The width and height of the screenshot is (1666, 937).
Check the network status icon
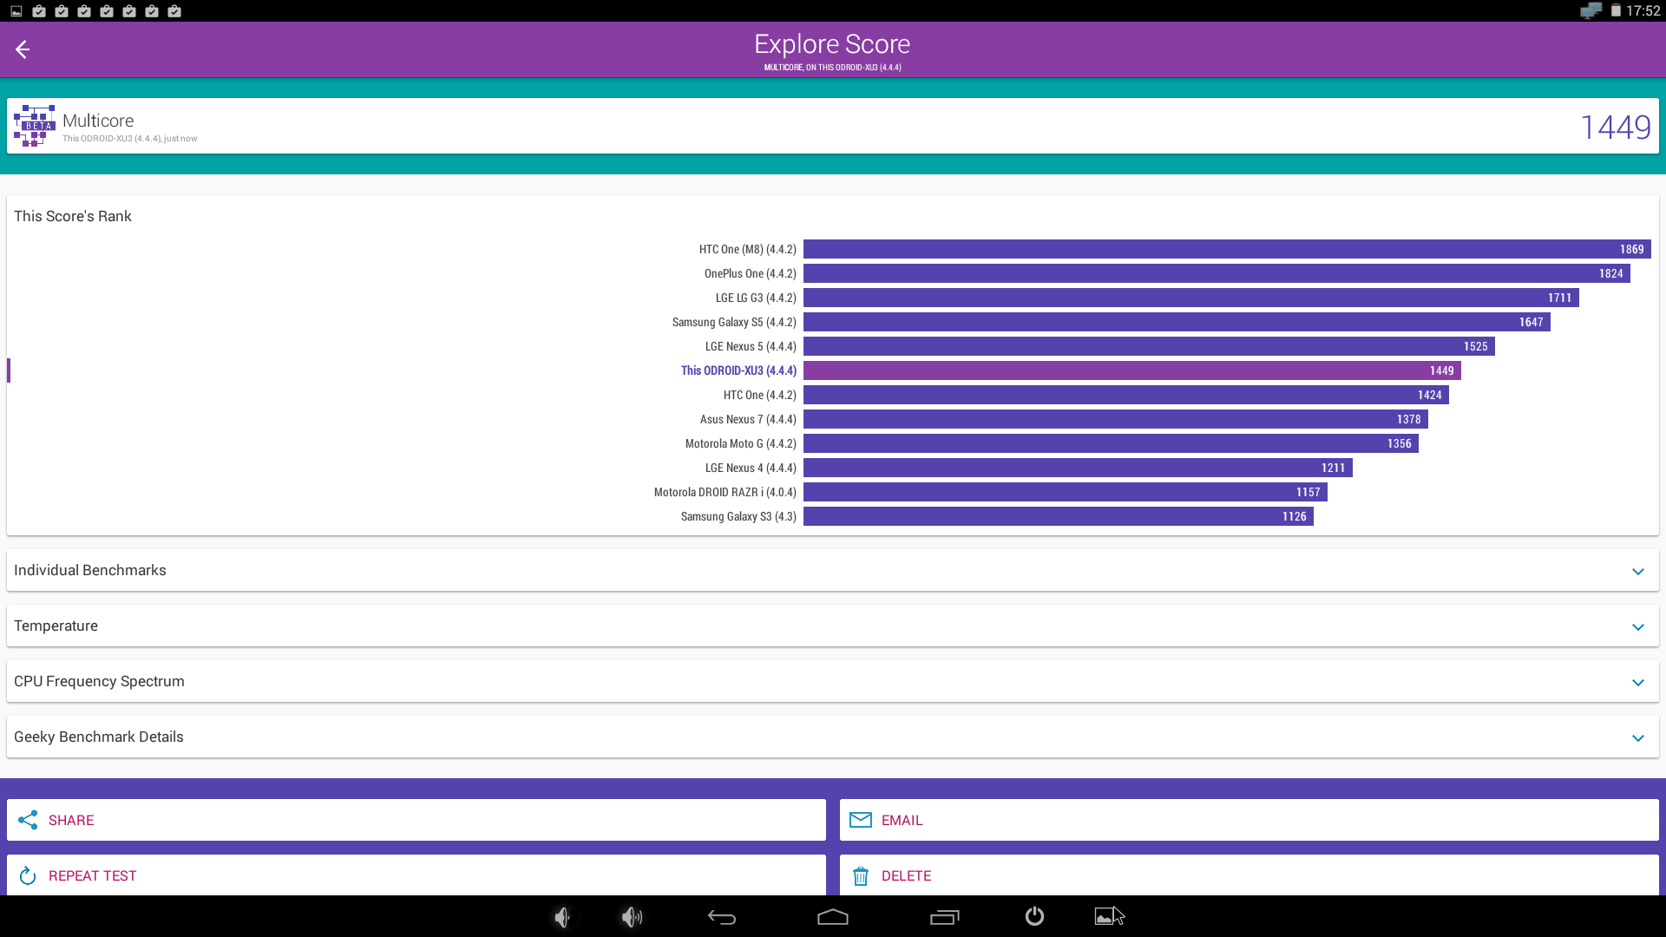coord(1591,11)
